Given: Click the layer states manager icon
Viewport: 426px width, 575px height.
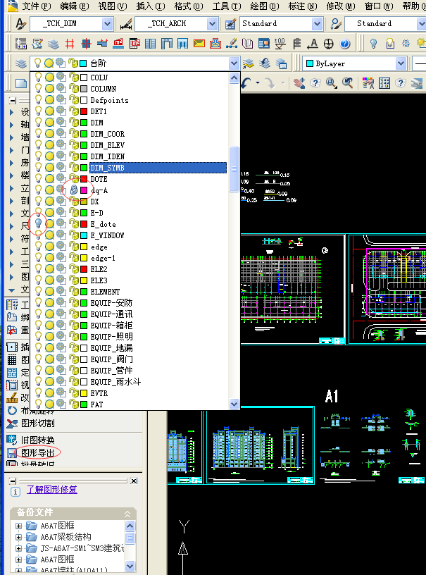Looking at the screenshot, I should (281, 63).
